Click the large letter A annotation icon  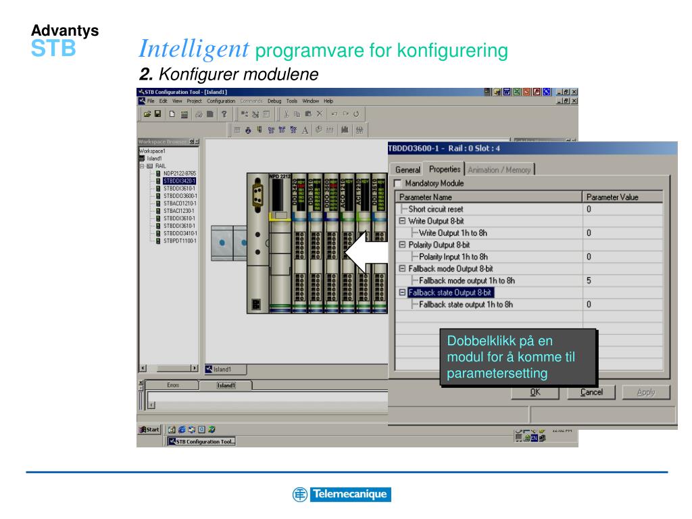(305, 130)
